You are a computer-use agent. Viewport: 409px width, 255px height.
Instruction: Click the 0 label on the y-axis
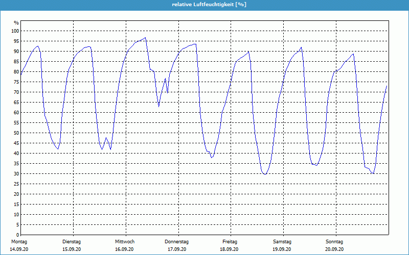tap(17, 235)
